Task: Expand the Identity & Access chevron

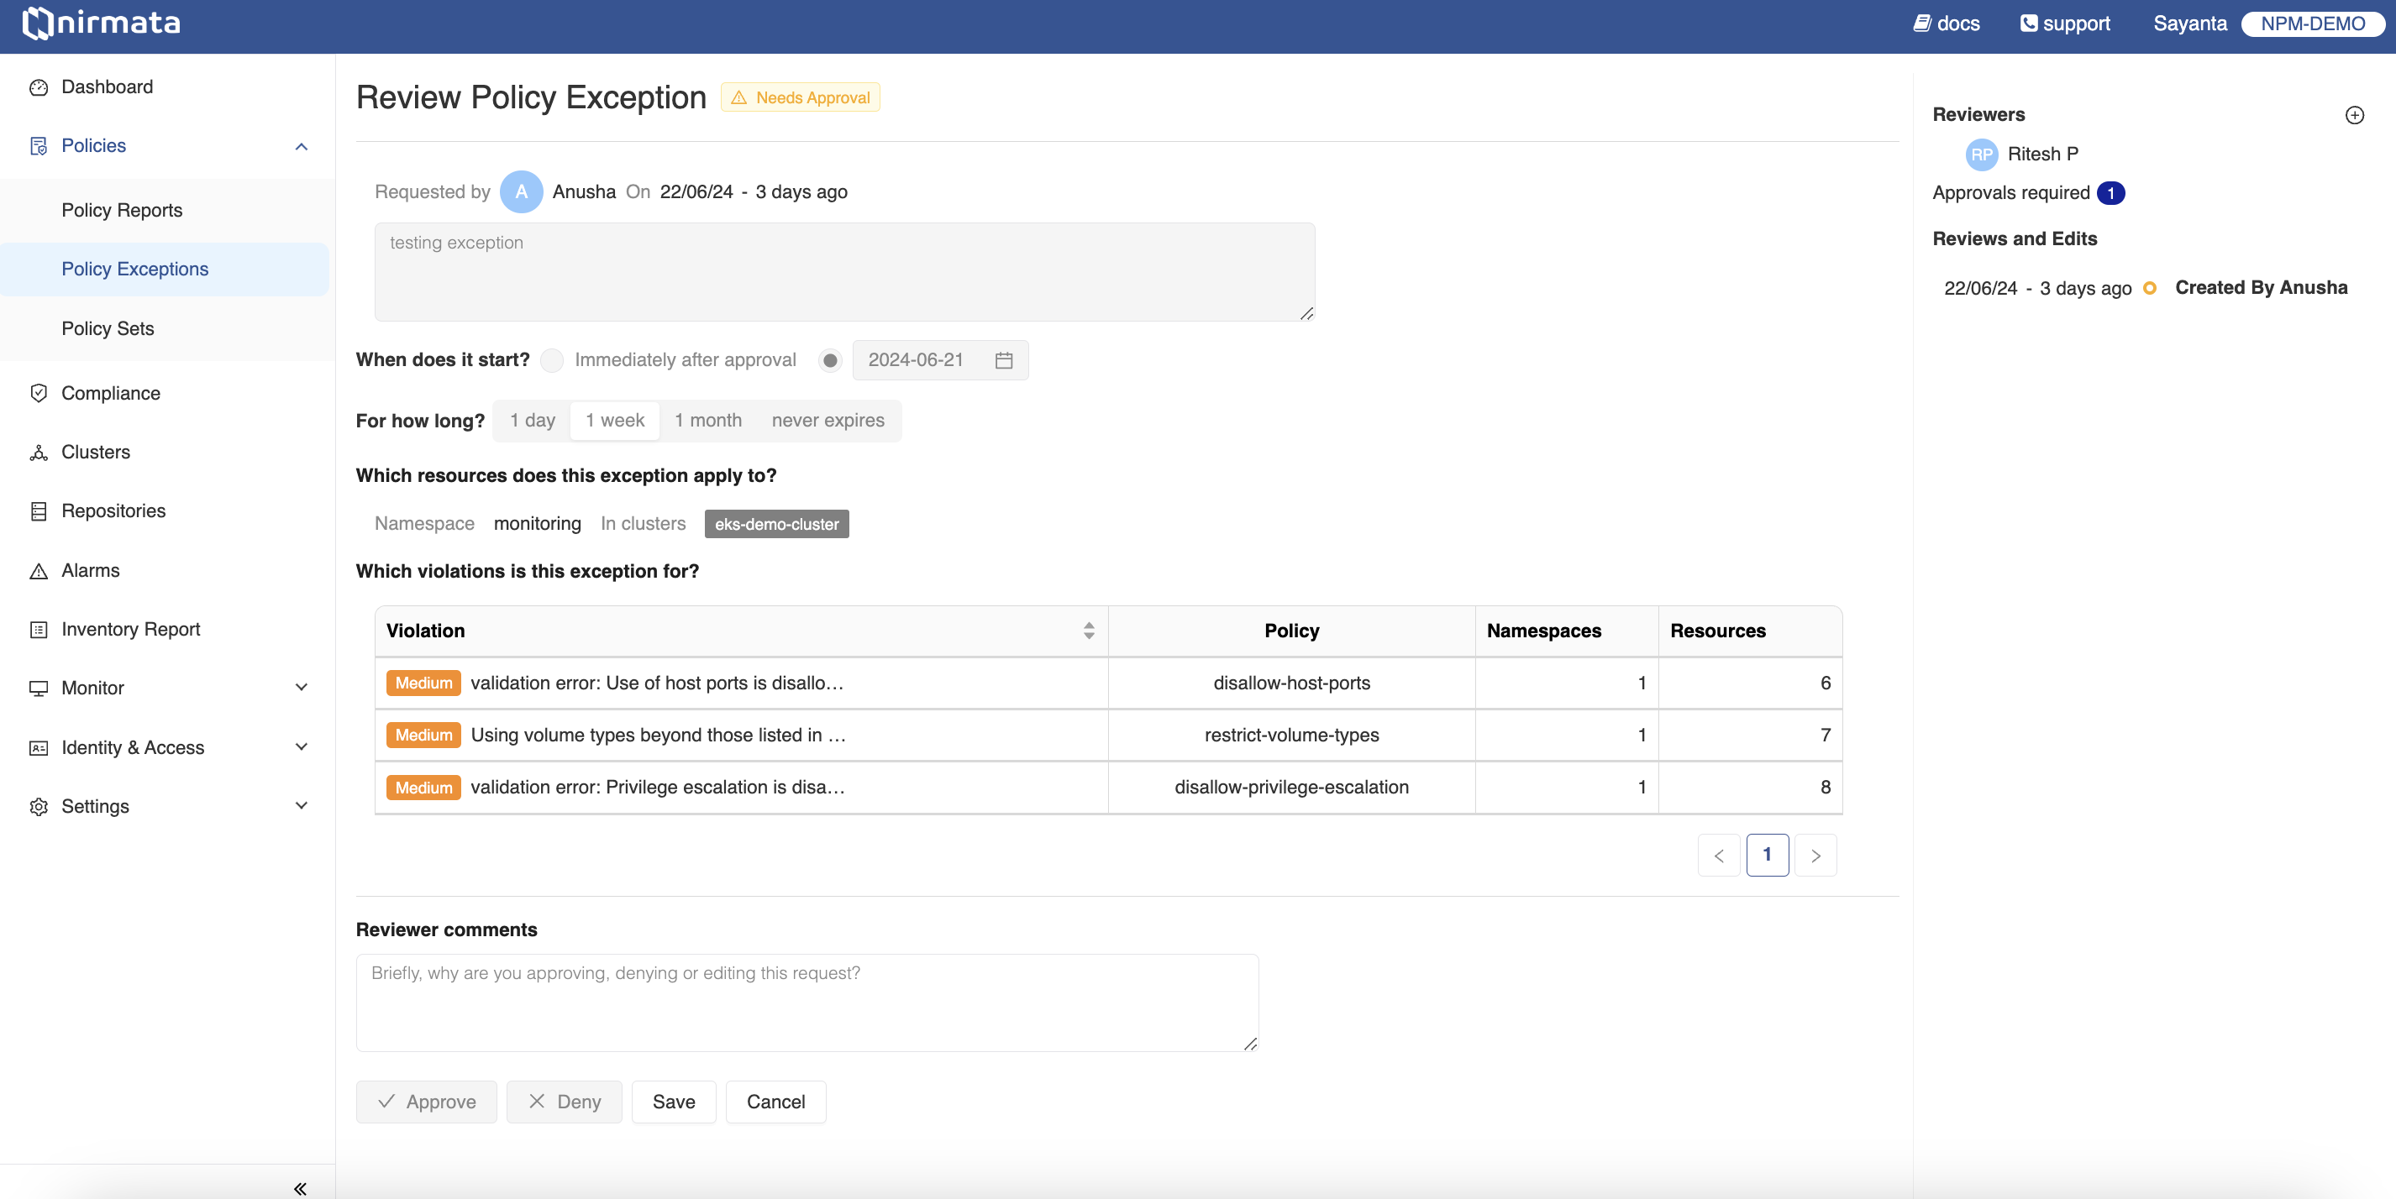Action: (302, 747)
